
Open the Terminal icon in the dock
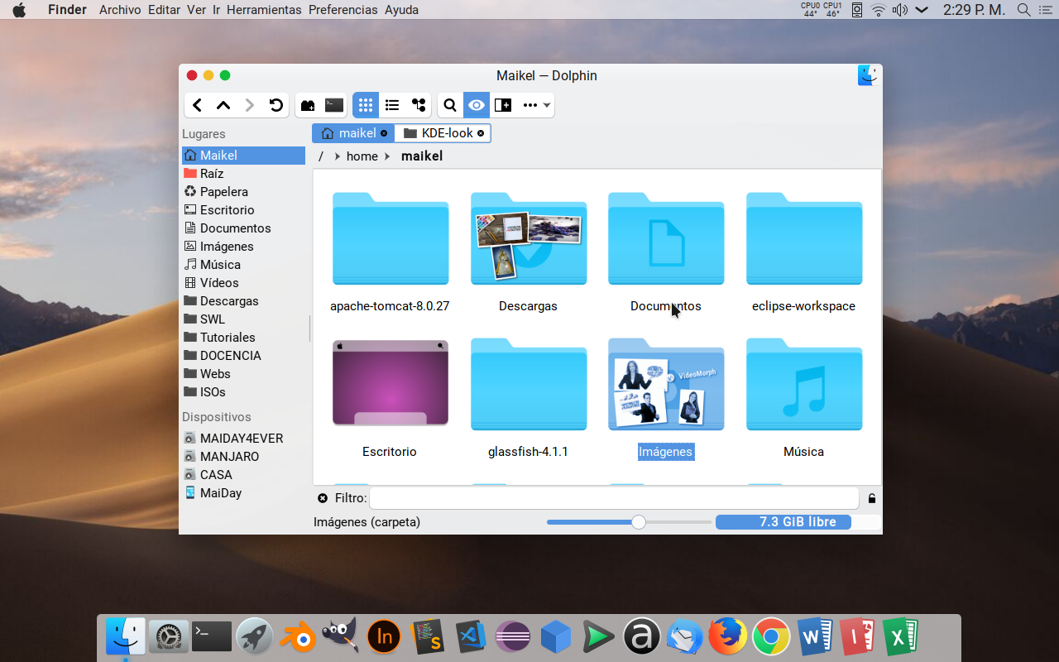pyautogui.click(x=212, y=637)
